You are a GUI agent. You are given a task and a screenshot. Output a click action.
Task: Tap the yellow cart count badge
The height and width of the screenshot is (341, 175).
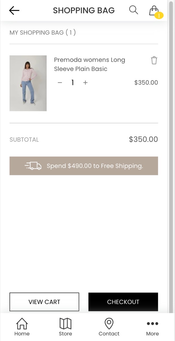tap(159, 16)
